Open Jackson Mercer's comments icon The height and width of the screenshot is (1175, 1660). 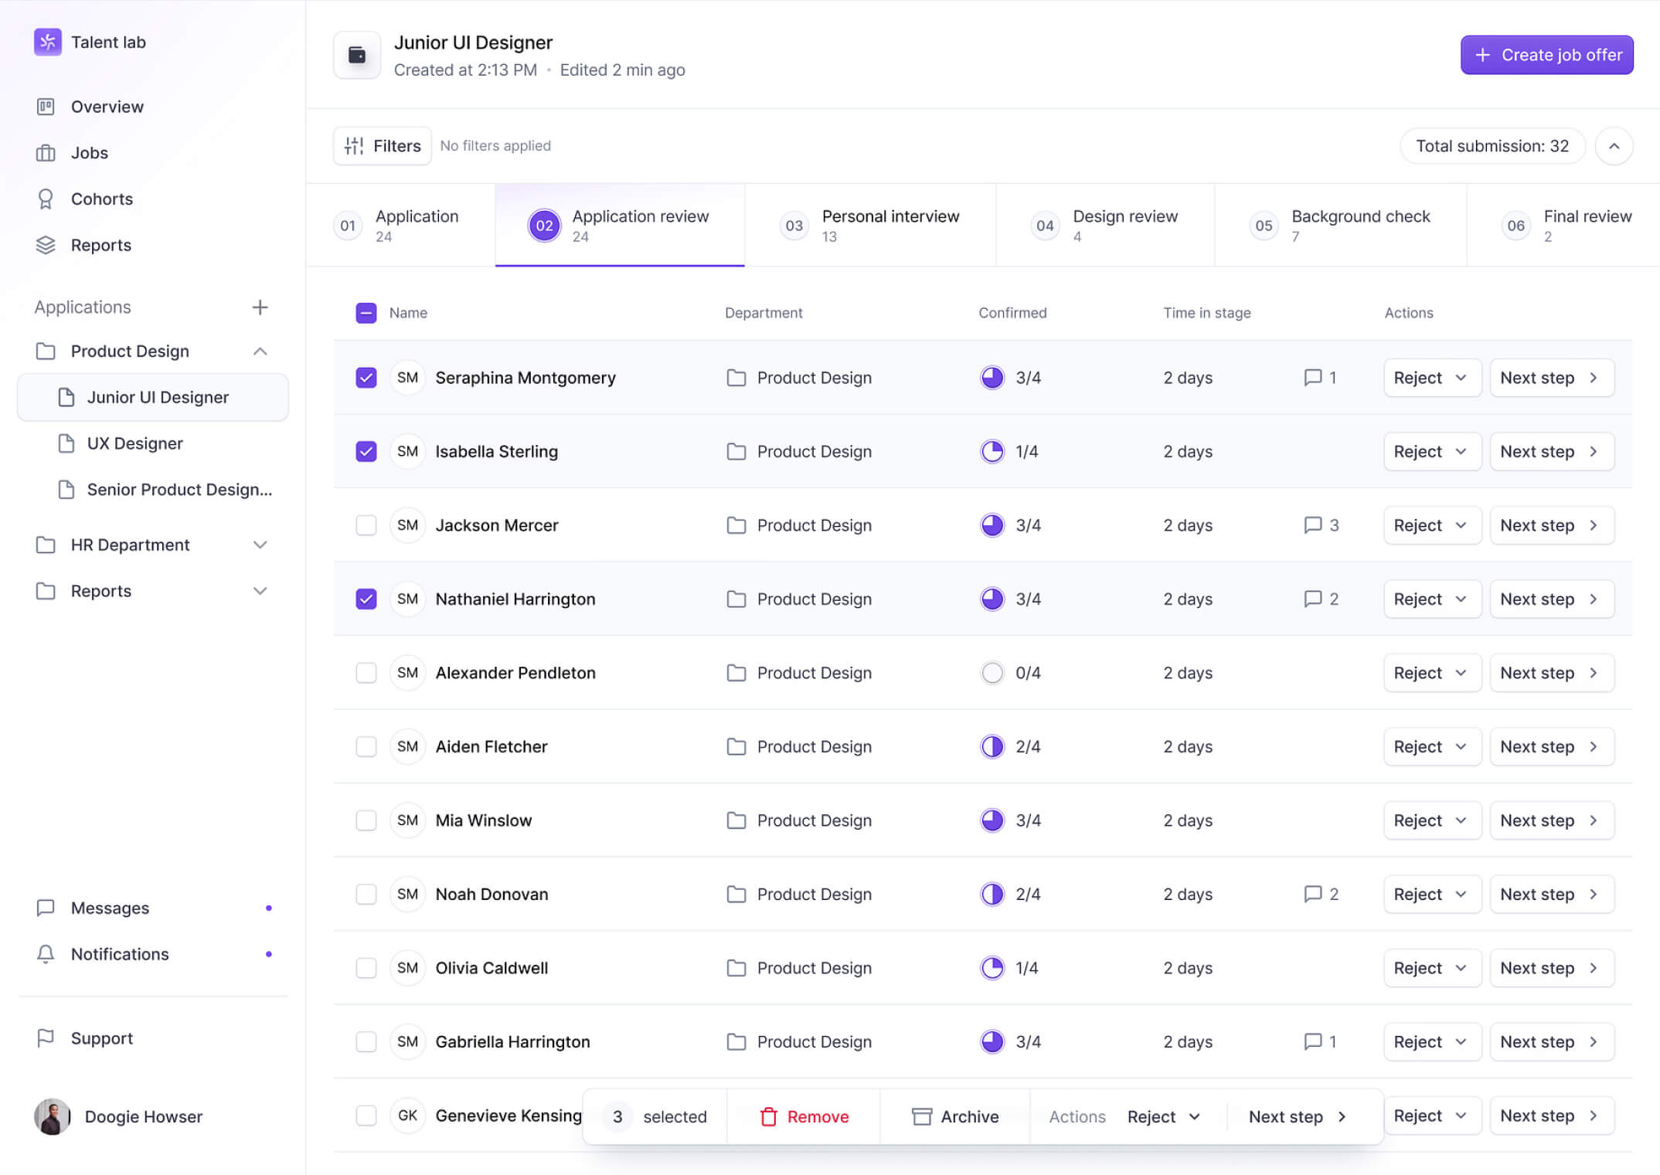[1312, 525]
